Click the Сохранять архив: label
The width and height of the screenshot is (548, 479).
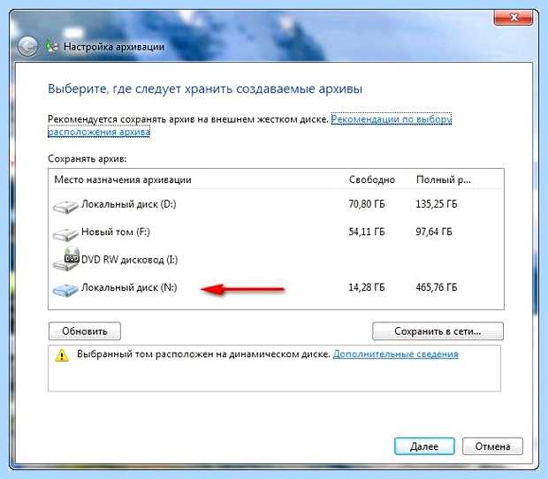[87, 158]
